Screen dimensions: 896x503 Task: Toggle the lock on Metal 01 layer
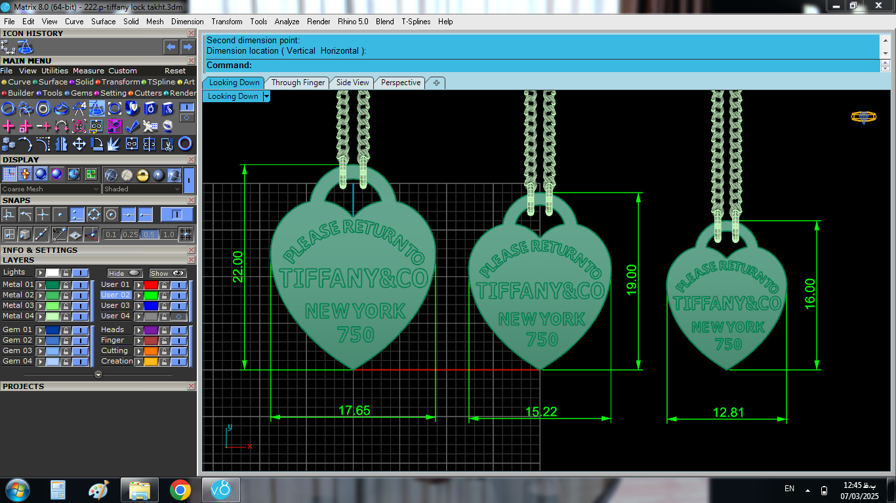click(66, 285)
